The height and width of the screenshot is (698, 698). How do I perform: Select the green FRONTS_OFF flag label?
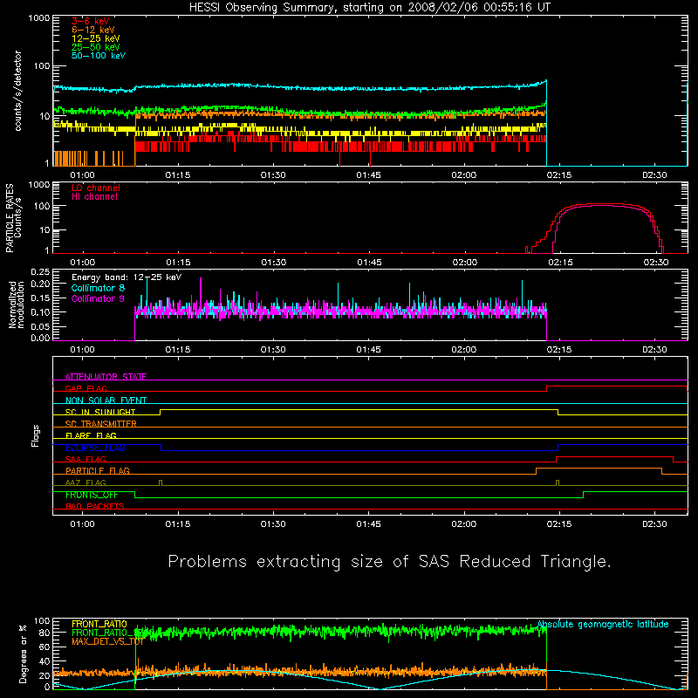click(92, 495)
